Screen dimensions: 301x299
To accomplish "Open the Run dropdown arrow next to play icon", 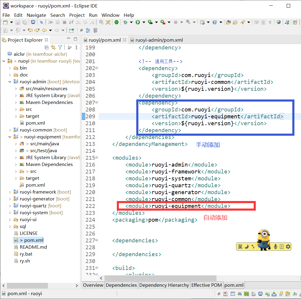I will [143, 22].
